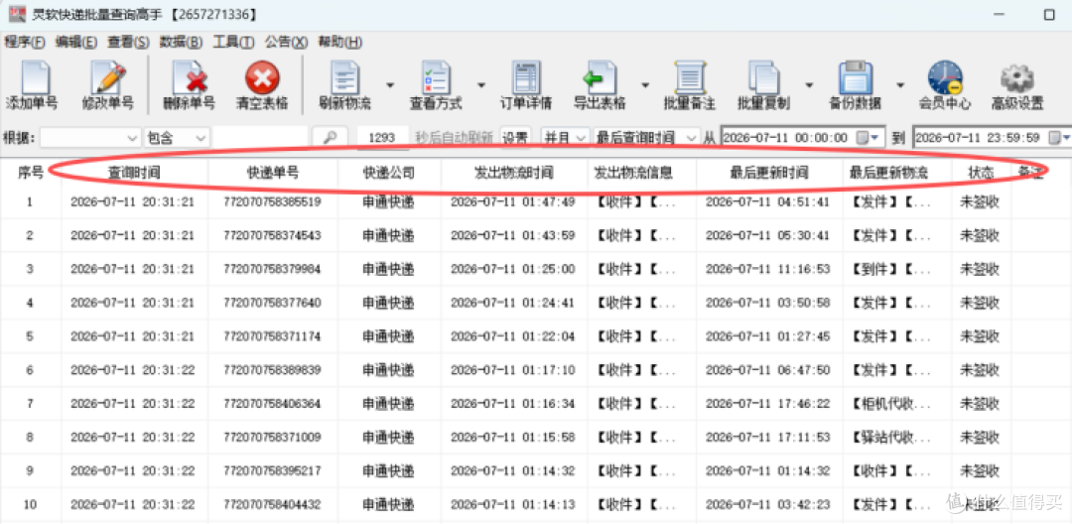The width and height of the screenshot is (1072, 524).
Task: Open the 帮助(H) menu
Action: click(x=340, y=43)
